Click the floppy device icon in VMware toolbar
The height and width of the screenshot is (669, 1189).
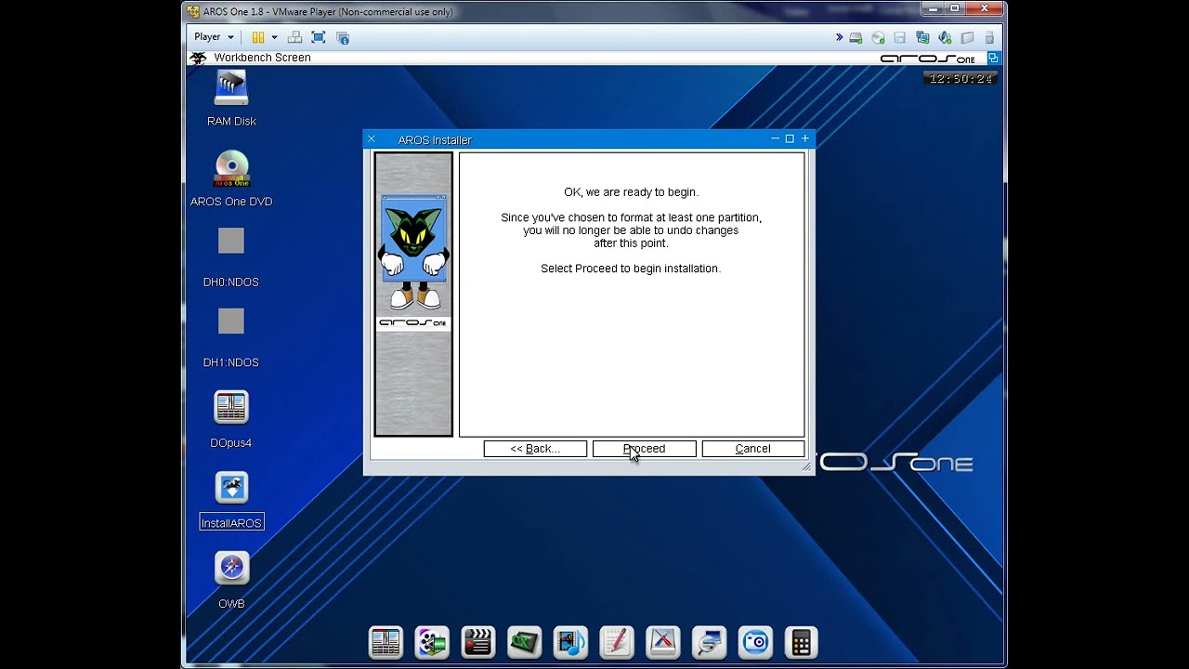(x=899, y=38)
